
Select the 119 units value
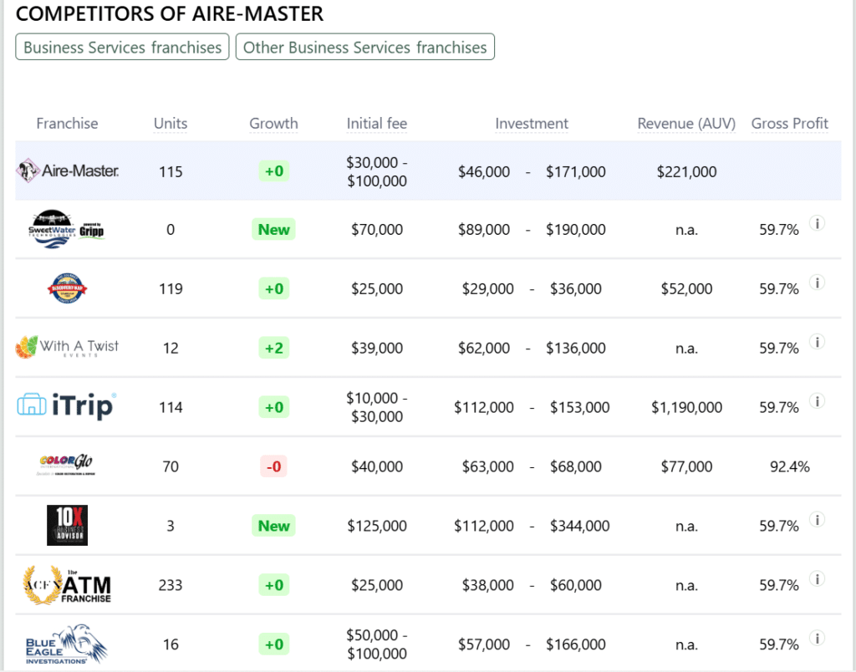click(x=171, y=289)
